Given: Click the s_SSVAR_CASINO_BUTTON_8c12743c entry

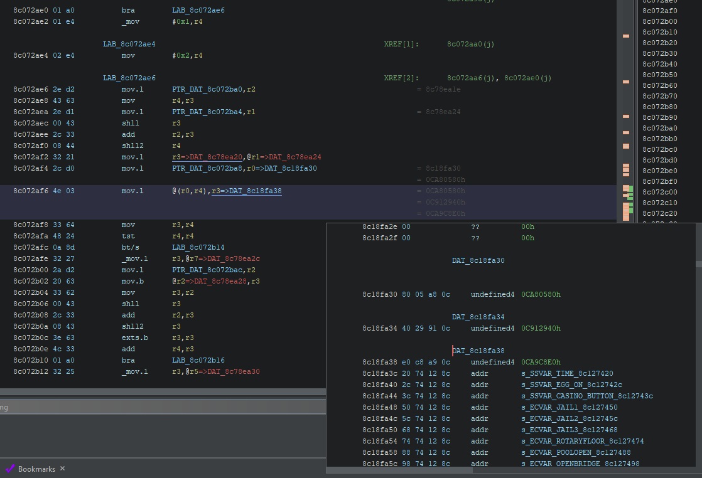Looking at the screenshot, I should 587,396.
